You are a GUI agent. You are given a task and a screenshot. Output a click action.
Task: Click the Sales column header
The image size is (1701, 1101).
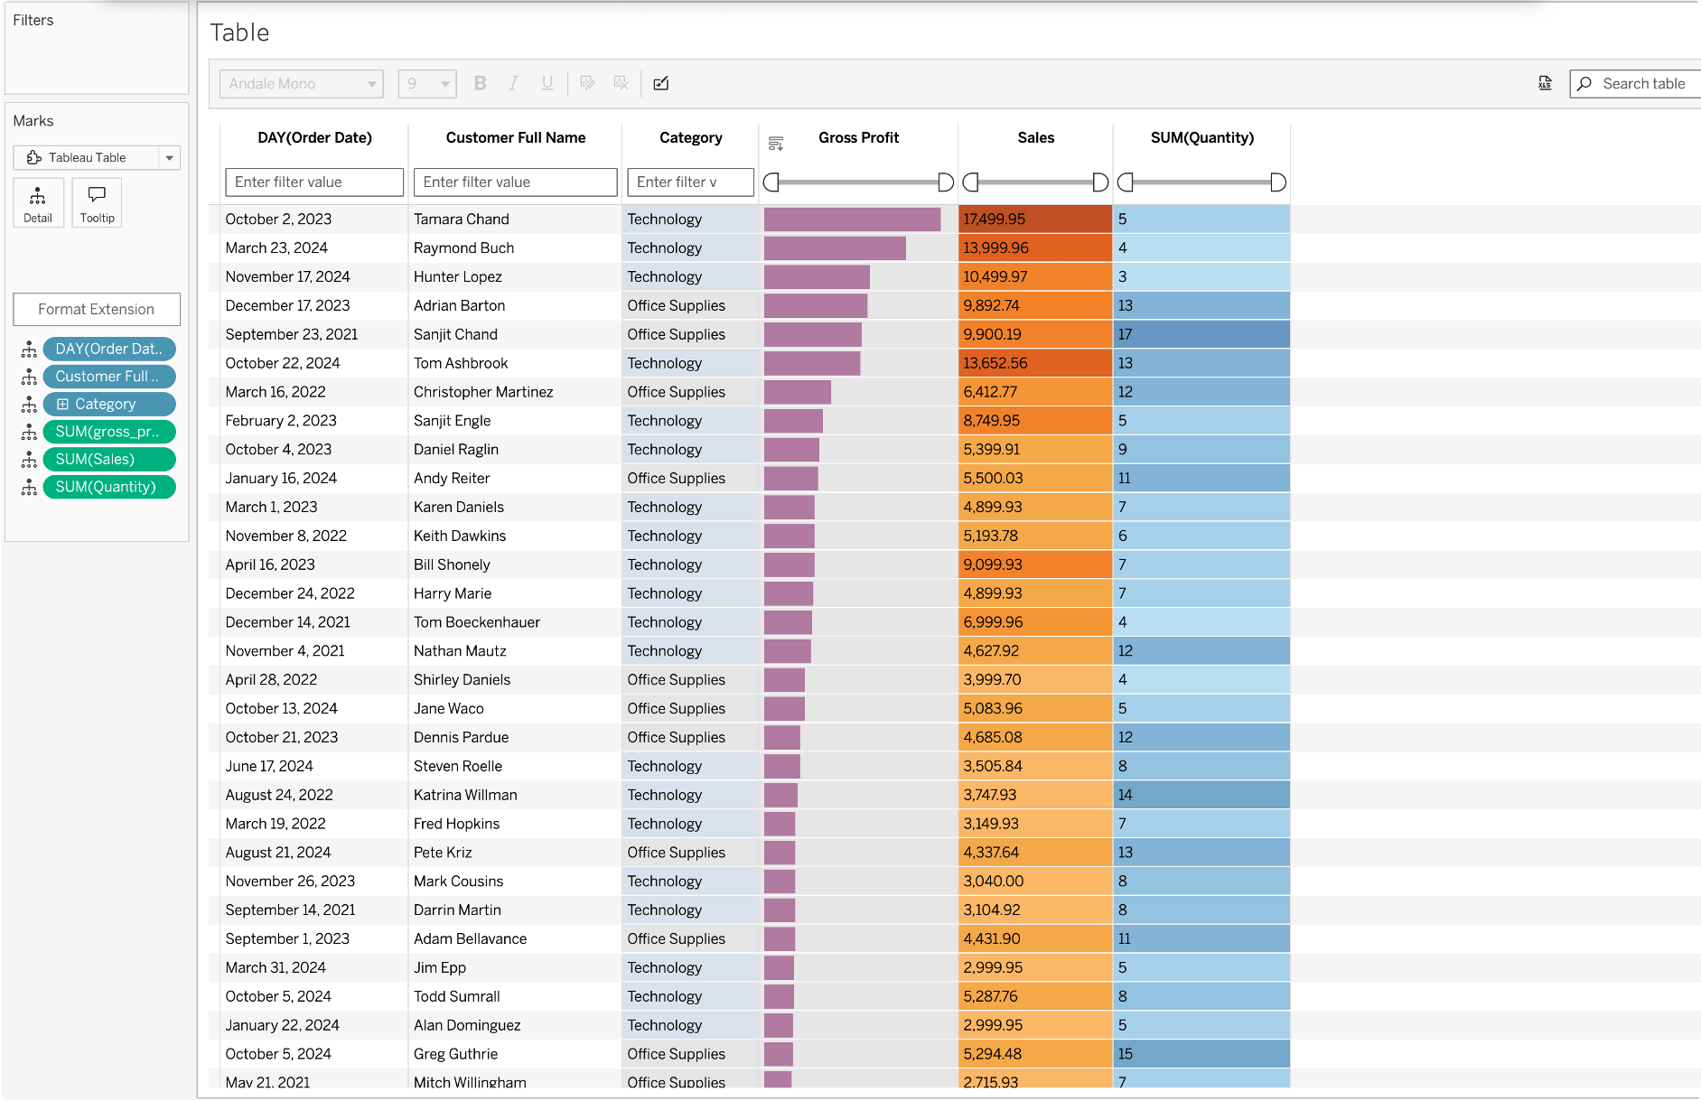click(x=1035, y=137)
